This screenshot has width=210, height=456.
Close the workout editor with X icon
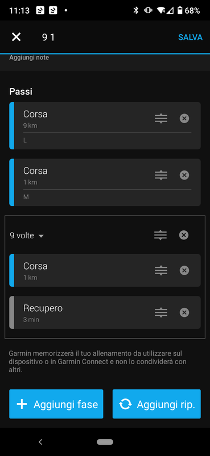click(17, 37)
